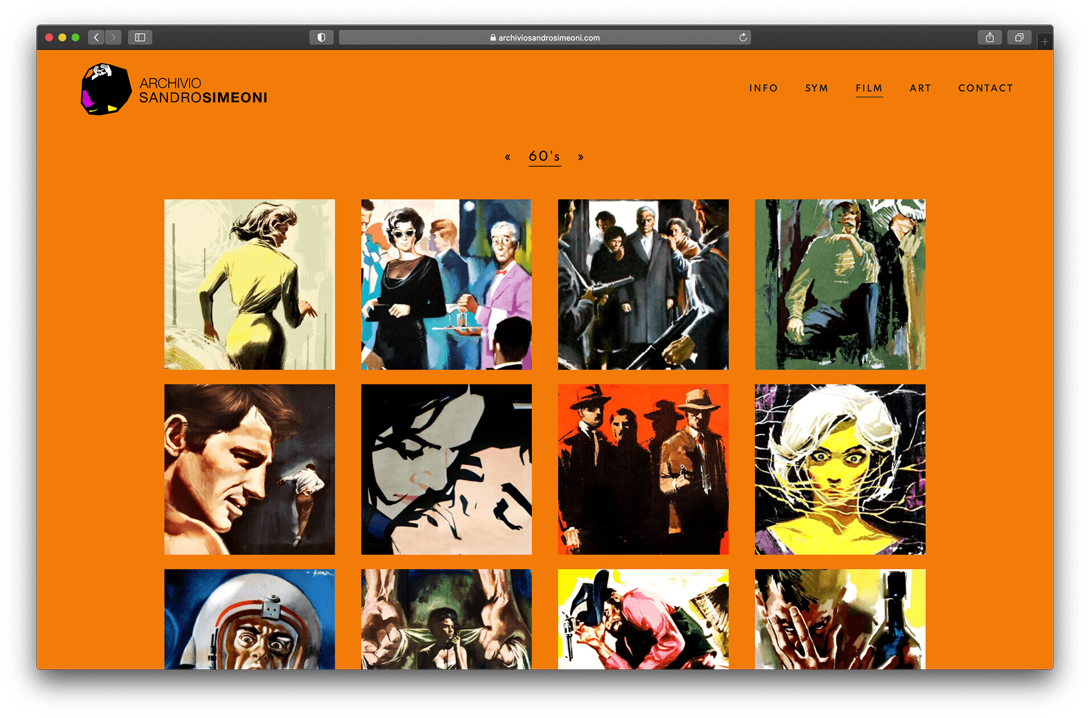
Task: Reload the page with the refresh icon
Action: tap(743, 38)
